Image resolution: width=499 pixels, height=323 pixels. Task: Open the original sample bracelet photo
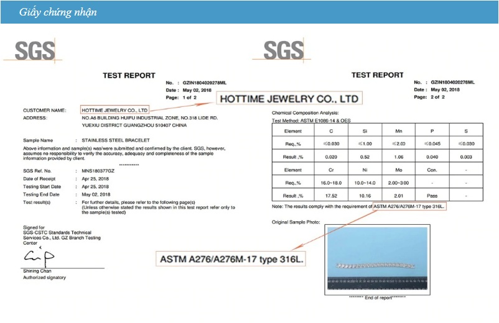(378, 260)
